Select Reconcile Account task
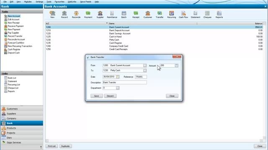The image size is (268, 150). 16,40
